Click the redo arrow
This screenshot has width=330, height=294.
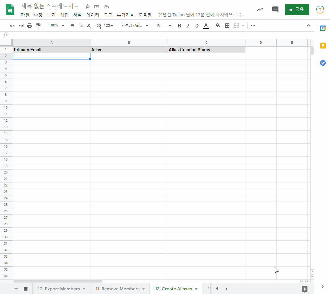pos(21,26)
